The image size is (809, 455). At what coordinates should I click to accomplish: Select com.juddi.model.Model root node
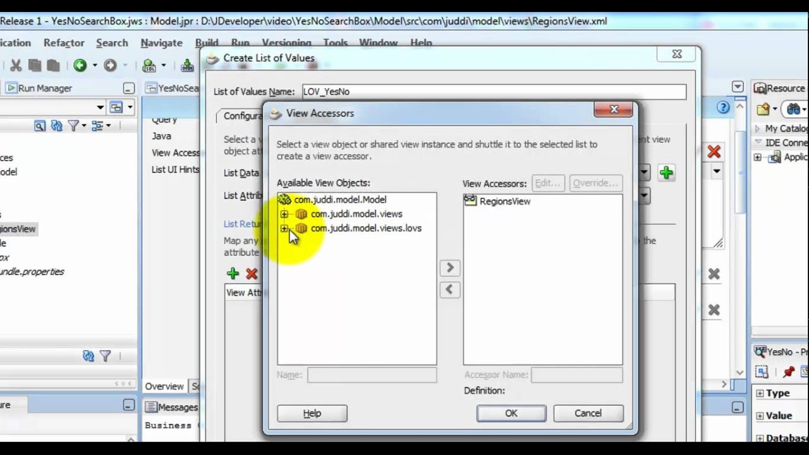[x=340, y=200]
